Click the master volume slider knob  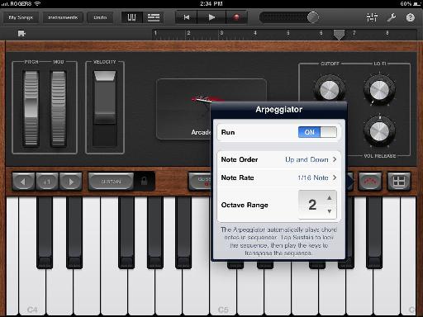coord(312,17)
